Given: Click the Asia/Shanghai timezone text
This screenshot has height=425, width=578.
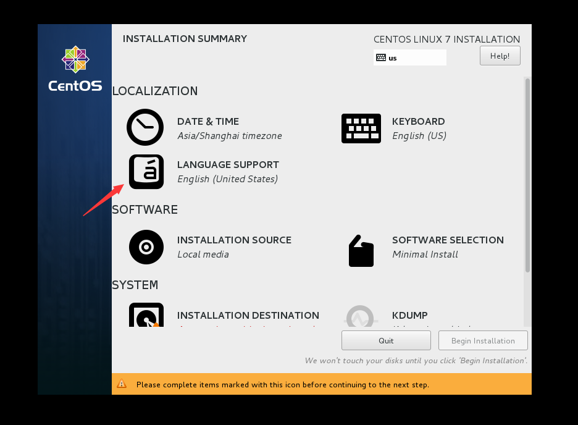Looking at the screenshot, I should 229,136.
